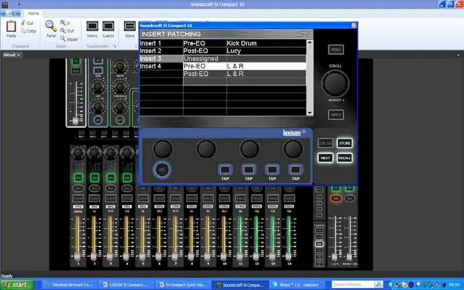Switch to the Home ribbon tab
This screenshot has height=290, width=464.
[33, 13]
